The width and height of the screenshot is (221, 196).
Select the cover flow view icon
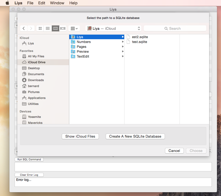coord(63,28)
